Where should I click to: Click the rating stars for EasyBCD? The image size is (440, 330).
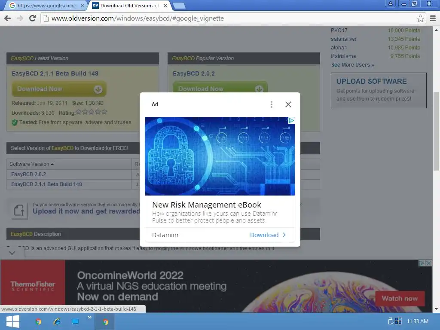click(92, 112)
